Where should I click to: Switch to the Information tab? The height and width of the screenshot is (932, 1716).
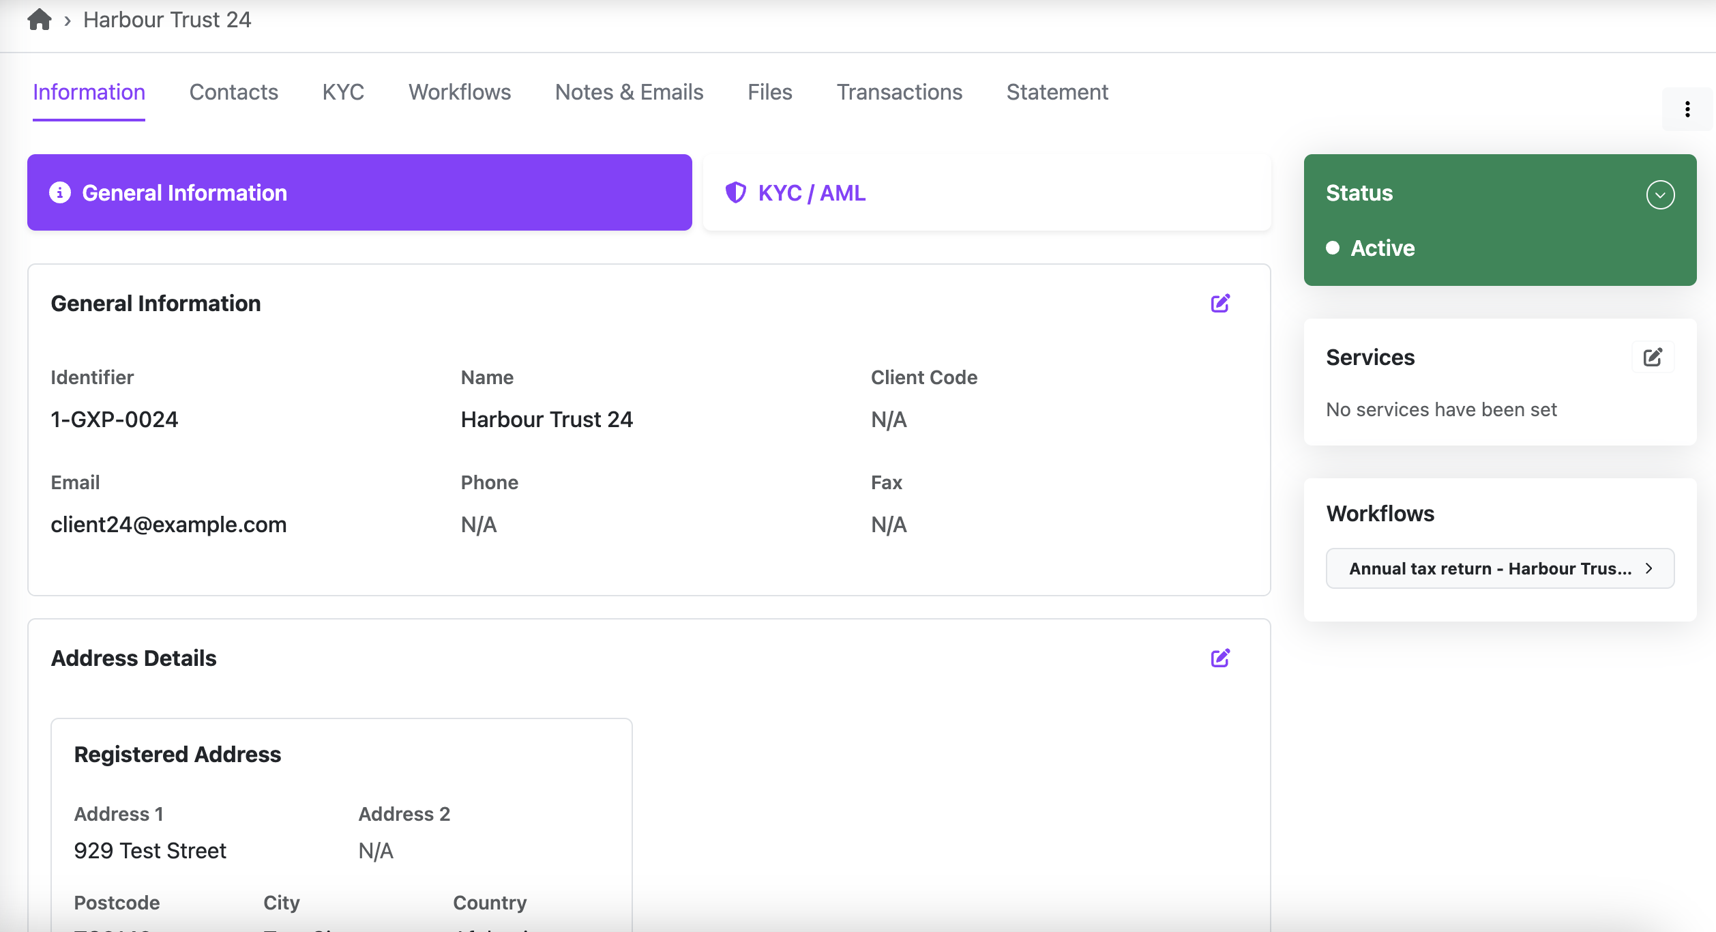pyautogui.click(x=89, y=92)
